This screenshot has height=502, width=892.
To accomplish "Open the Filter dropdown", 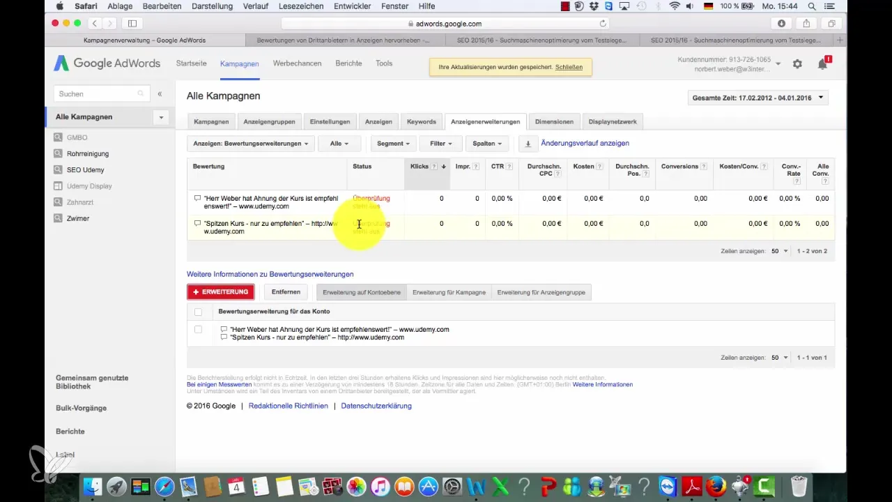I will [440, 144].
